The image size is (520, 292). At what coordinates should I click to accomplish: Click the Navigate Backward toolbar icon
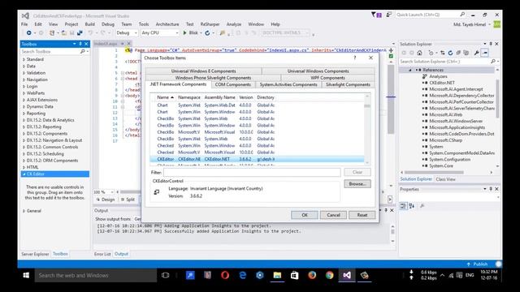29,32
